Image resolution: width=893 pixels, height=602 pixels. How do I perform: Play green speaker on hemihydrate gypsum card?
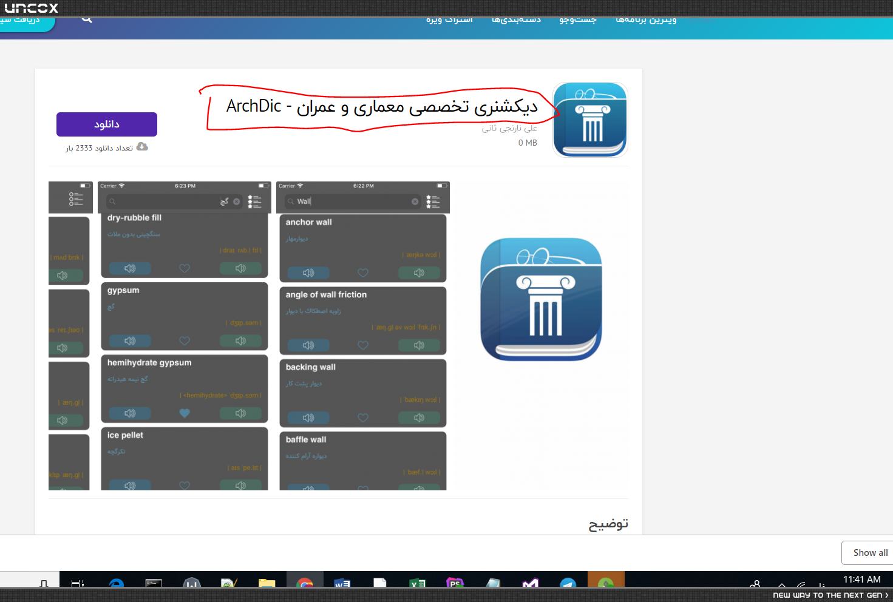[x=240, y=413]
